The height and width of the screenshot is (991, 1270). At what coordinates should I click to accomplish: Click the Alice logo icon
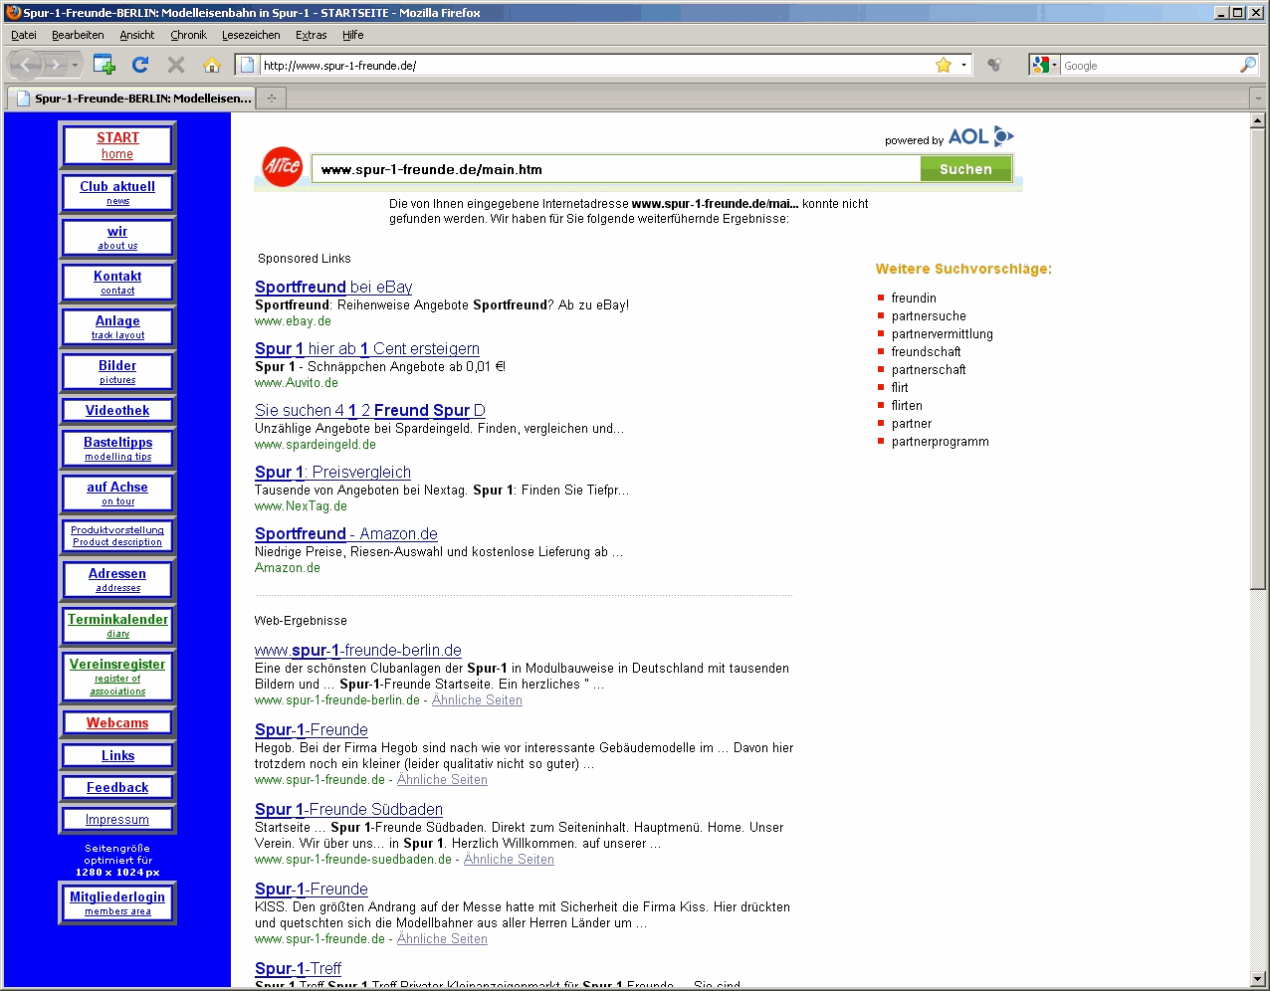coord(282,167)
